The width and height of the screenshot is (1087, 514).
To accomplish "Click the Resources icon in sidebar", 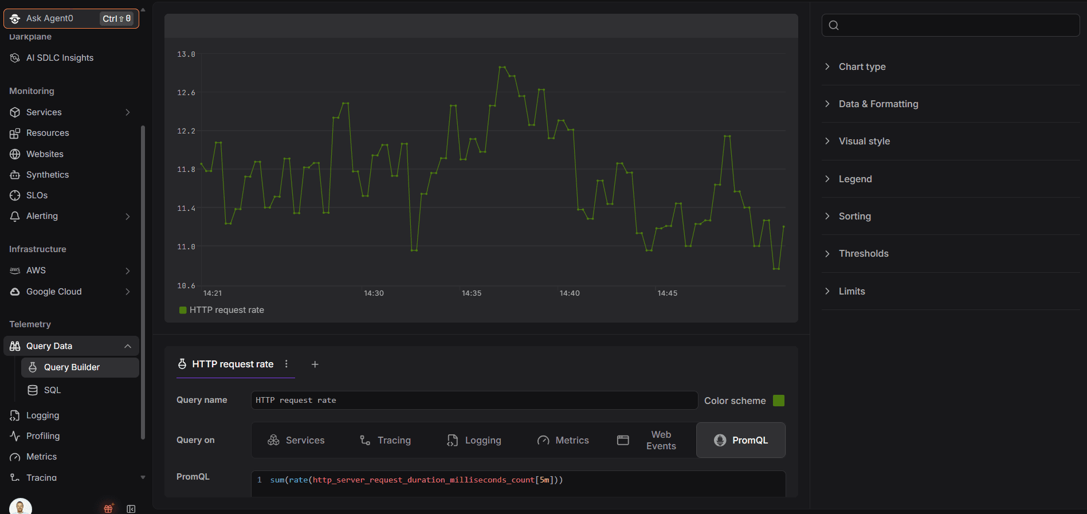I will 15,133.
